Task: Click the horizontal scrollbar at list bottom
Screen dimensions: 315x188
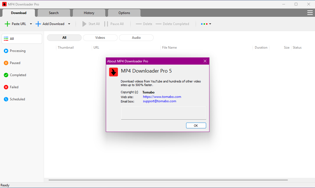Action: [x=168, y=180]
